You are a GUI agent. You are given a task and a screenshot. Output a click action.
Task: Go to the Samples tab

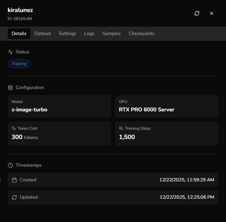point(111,34)
